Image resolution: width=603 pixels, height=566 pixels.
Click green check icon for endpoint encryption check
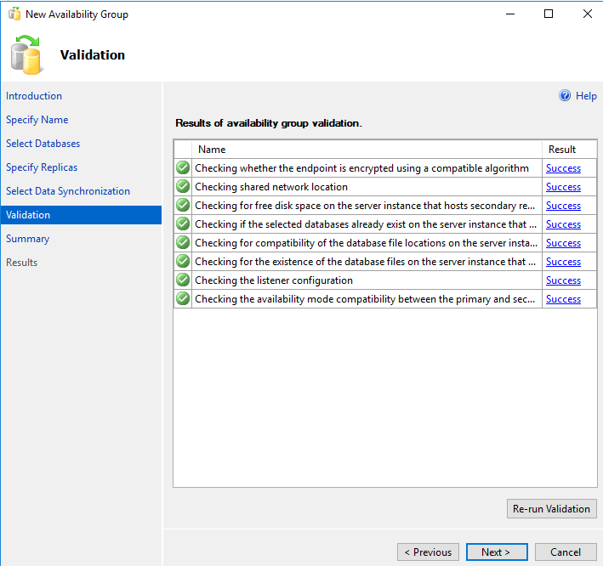(x=183, y=168)
